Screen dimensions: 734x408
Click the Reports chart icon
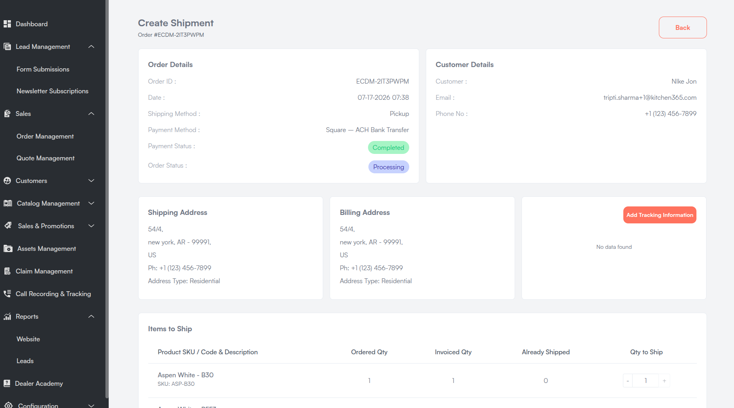click(7, 316)
